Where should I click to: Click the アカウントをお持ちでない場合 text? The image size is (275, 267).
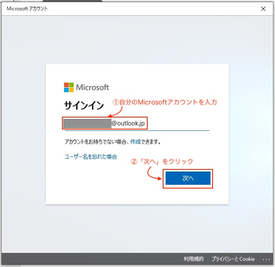point(96,142)
